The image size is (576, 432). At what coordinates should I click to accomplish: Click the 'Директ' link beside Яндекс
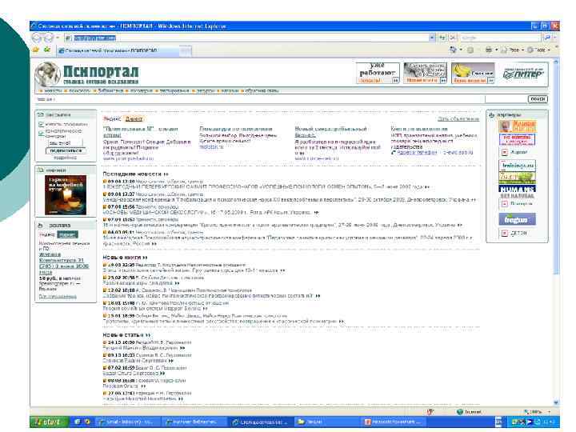pos(134,119)
